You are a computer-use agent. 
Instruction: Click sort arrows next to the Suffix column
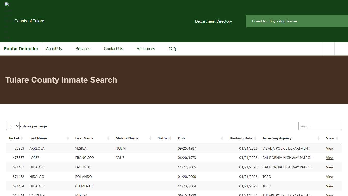[170, 138]
